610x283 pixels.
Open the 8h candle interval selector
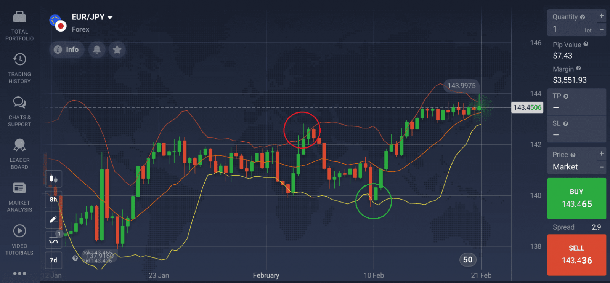tap(53, 199)
